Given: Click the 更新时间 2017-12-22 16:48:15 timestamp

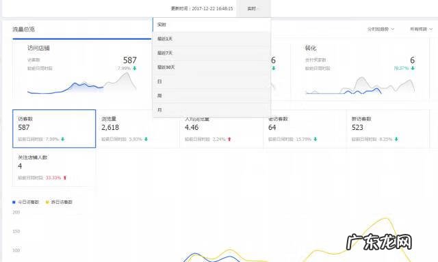Looking at the screenshot, I should pos(202,9).
